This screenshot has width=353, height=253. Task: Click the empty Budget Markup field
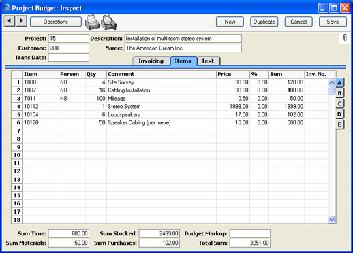pyautogui.click(x=250, y=233)
